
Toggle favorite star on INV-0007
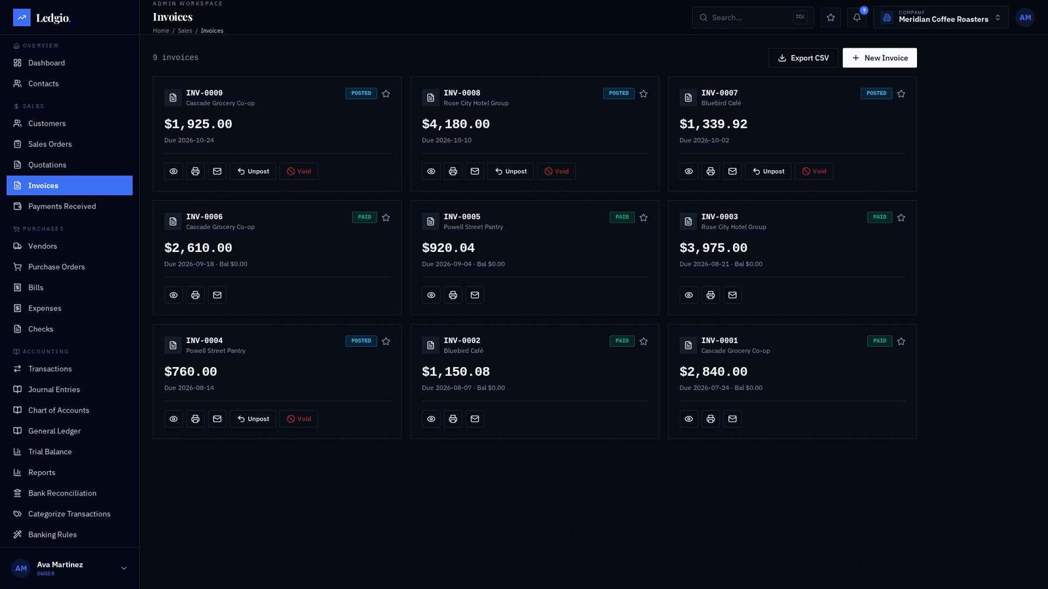(x=901, y=94)
